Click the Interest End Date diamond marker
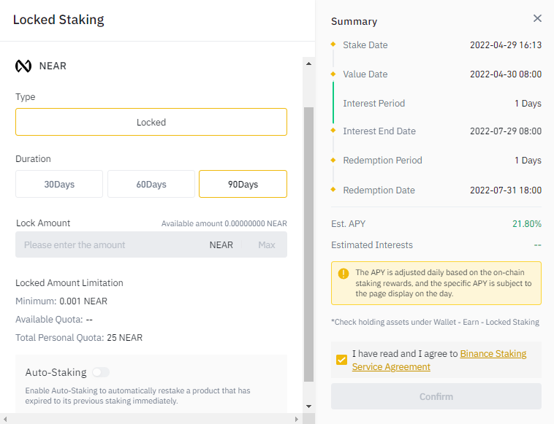This screenshot has width=554, height=424. 333,130
